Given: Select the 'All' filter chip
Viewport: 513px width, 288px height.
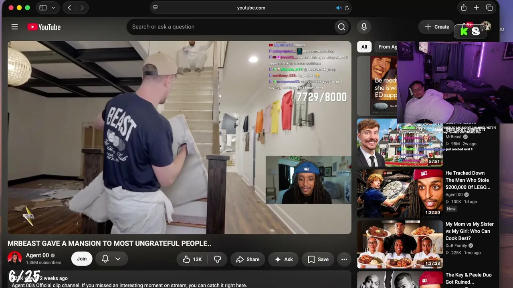Looking at the screenshot, I should coord(364,47).
